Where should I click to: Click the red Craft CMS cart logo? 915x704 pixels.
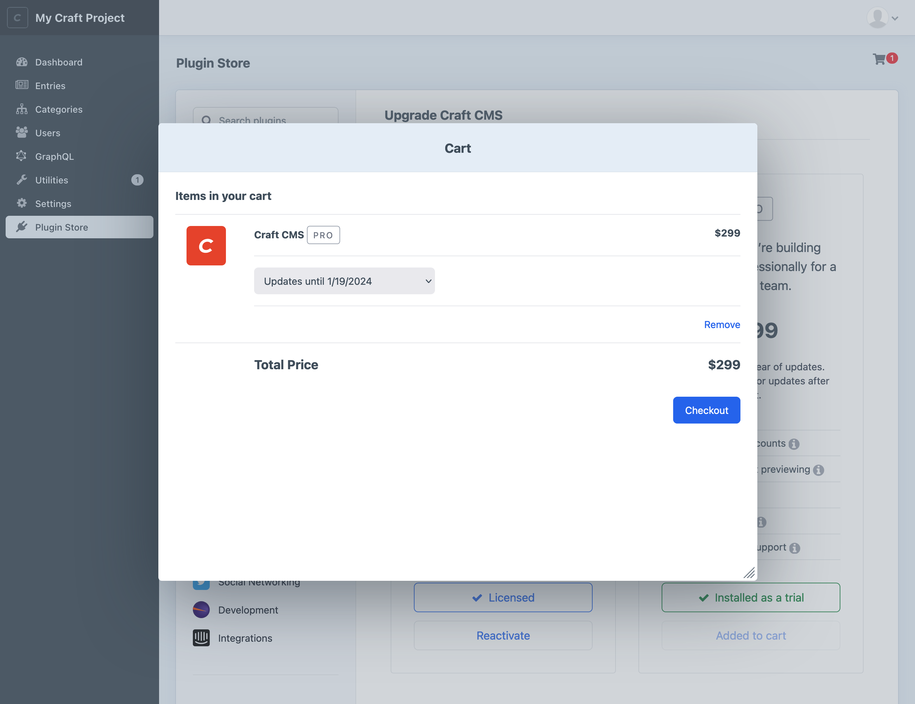point(206,246)
